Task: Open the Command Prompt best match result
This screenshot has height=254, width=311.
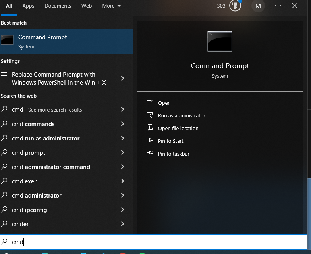Action: pos(66,42)
